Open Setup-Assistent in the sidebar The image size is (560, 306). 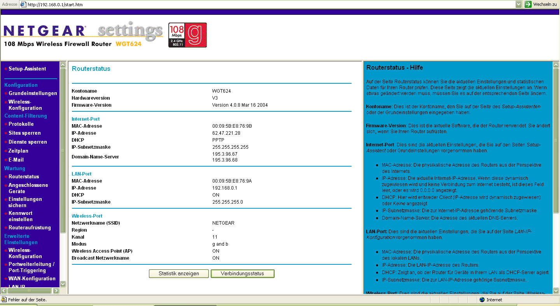pyautogui.click(x=27, y=69)
